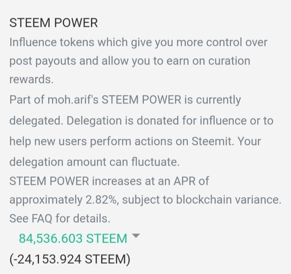291x274 pixels.
Task: Click the STEEM POWER heading
Action: coord(53,23)
